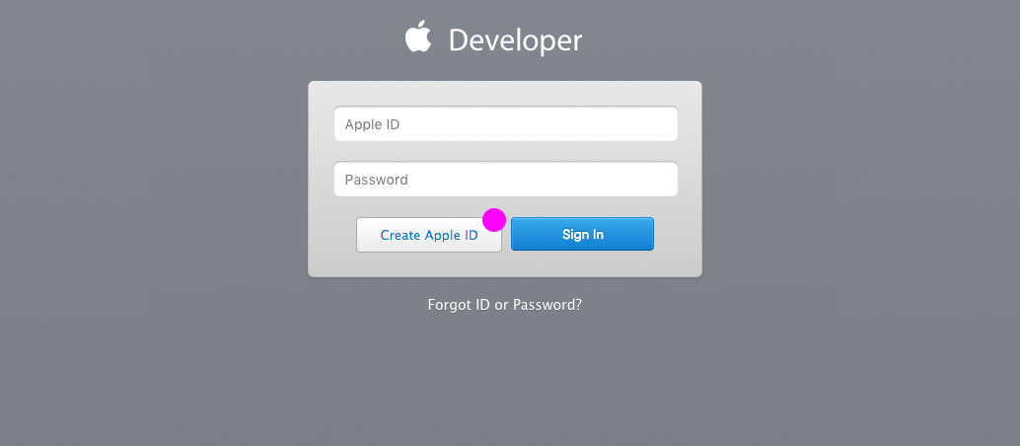The width and height of the screenshot is (1020, 446).
Task: Recover a forgotten ID or password
Action: (505, 305)
